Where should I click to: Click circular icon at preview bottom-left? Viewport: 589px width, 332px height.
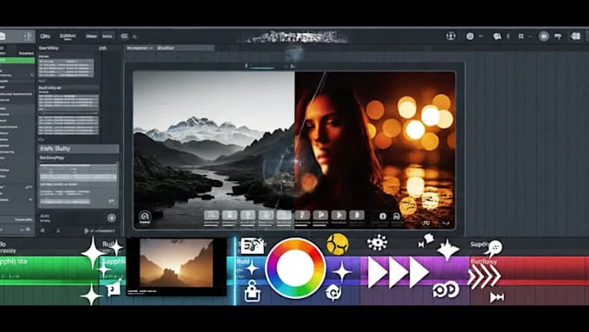[145, 216]
